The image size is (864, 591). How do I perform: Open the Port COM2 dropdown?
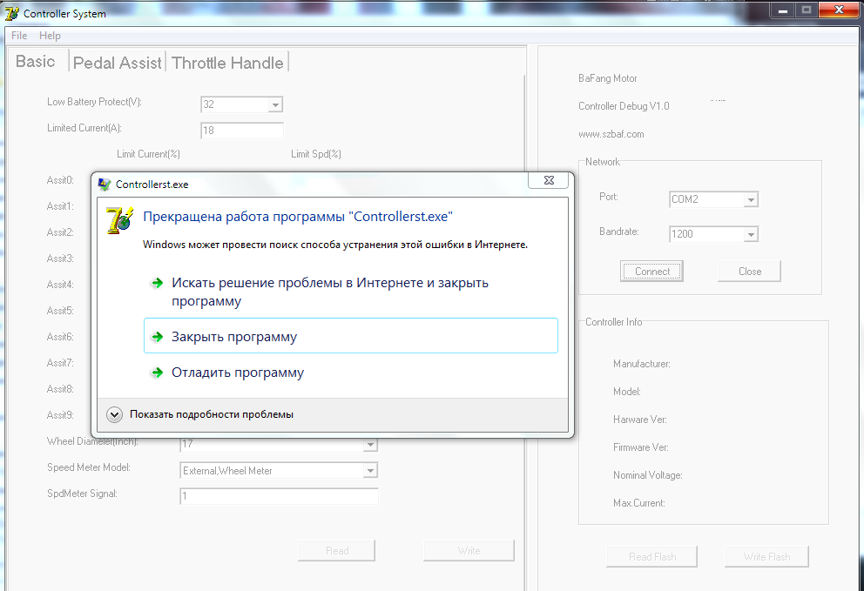pyautogui.click(x=751, y=199)
